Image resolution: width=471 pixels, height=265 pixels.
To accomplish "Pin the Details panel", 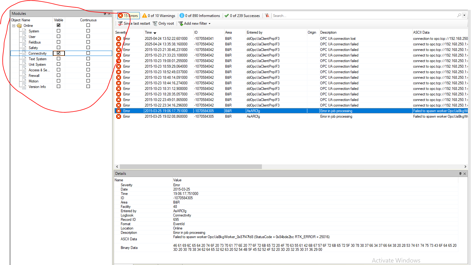I will [460, 174].
